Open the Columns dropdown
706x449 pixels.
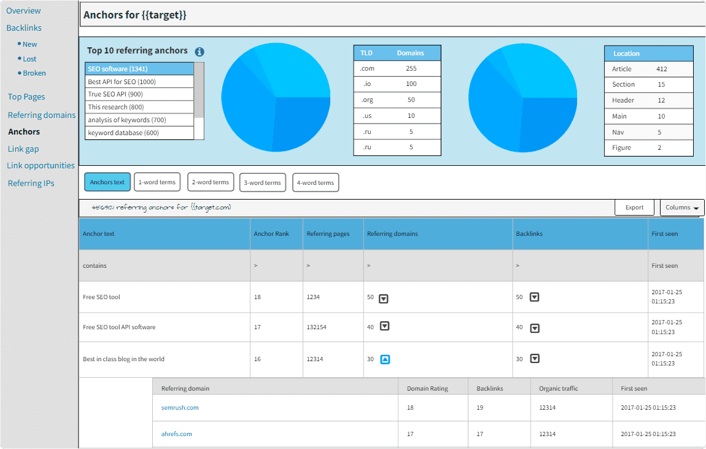[x=681, y=207]
